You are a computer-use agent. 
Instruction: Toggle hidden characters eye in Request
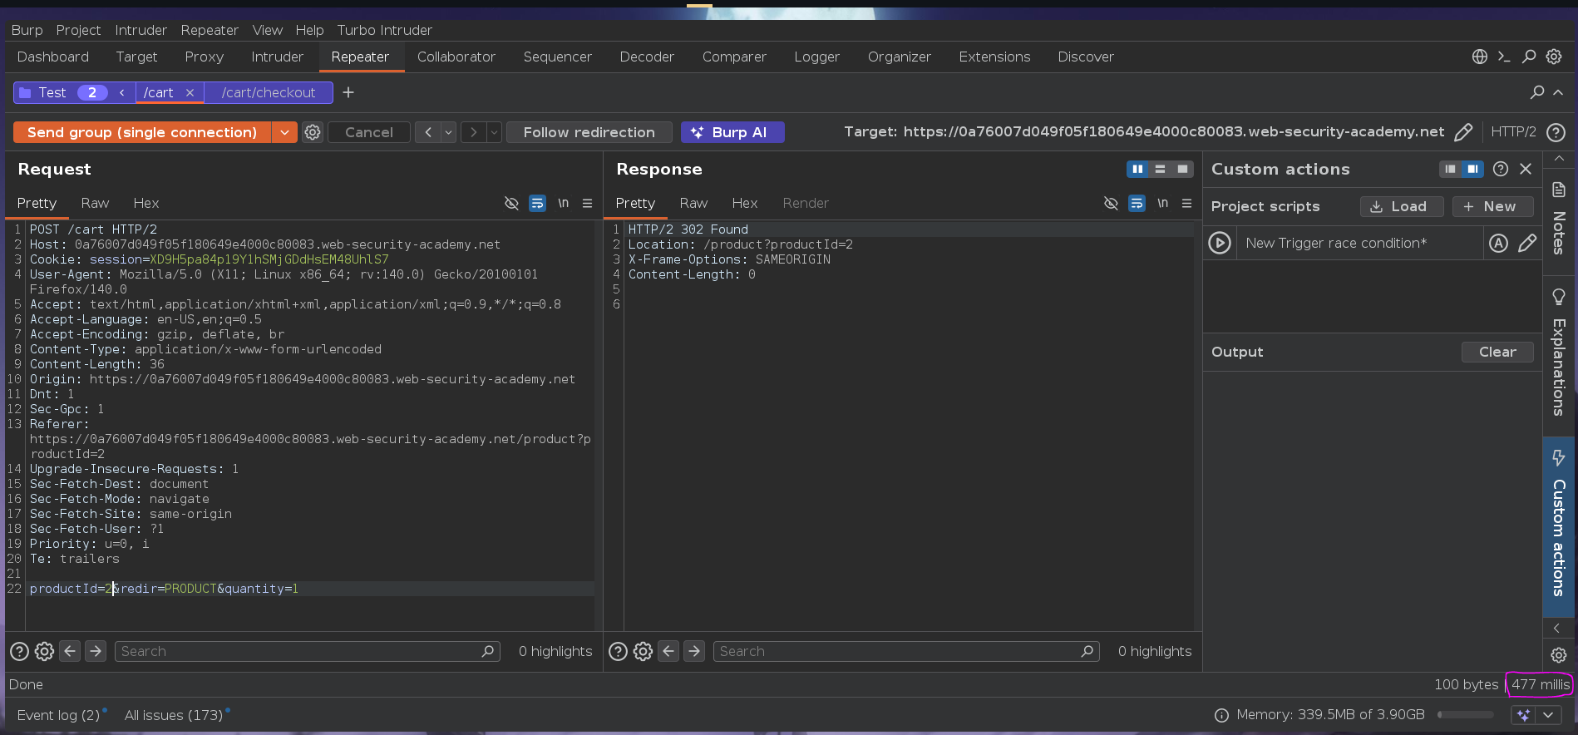[x=512, y=203]
